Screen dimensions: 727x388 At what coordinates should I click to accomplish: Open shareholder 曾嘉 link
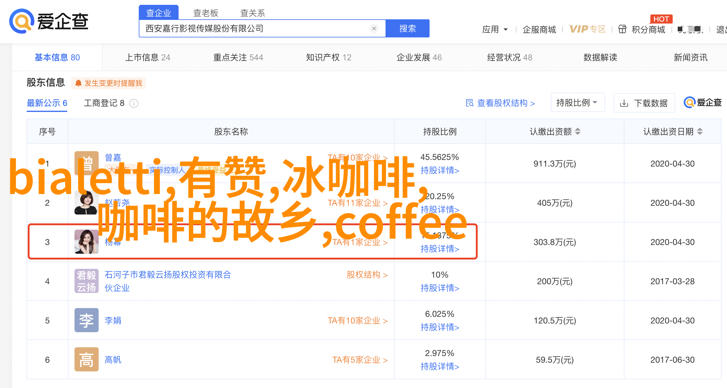click(x=113, y=157)
